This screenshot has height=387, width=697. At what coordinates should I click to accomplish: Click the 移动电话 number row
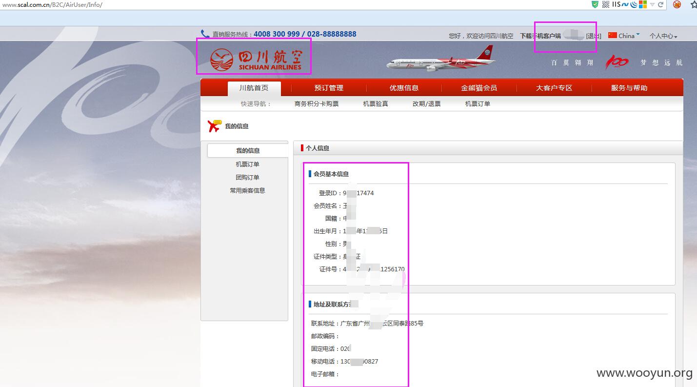pyautogui.click(x=345, y=362)
